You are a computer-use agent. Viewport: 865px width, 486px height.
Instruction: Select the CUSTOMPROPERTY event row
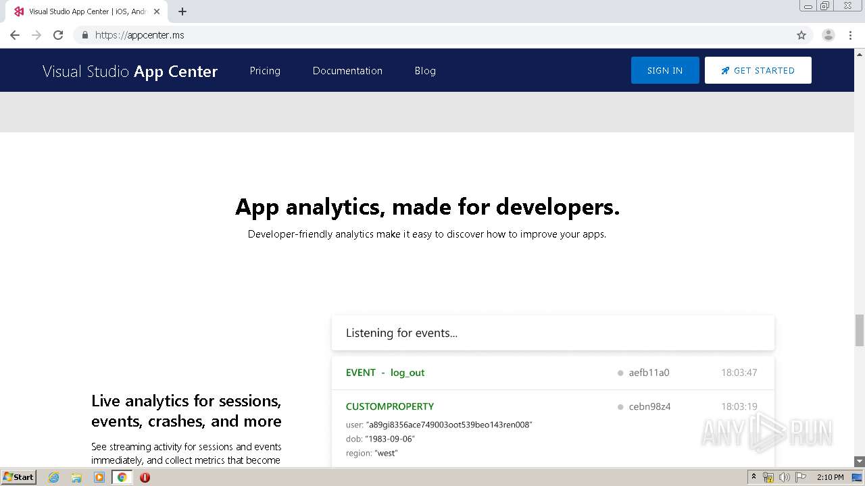(553, 428)
